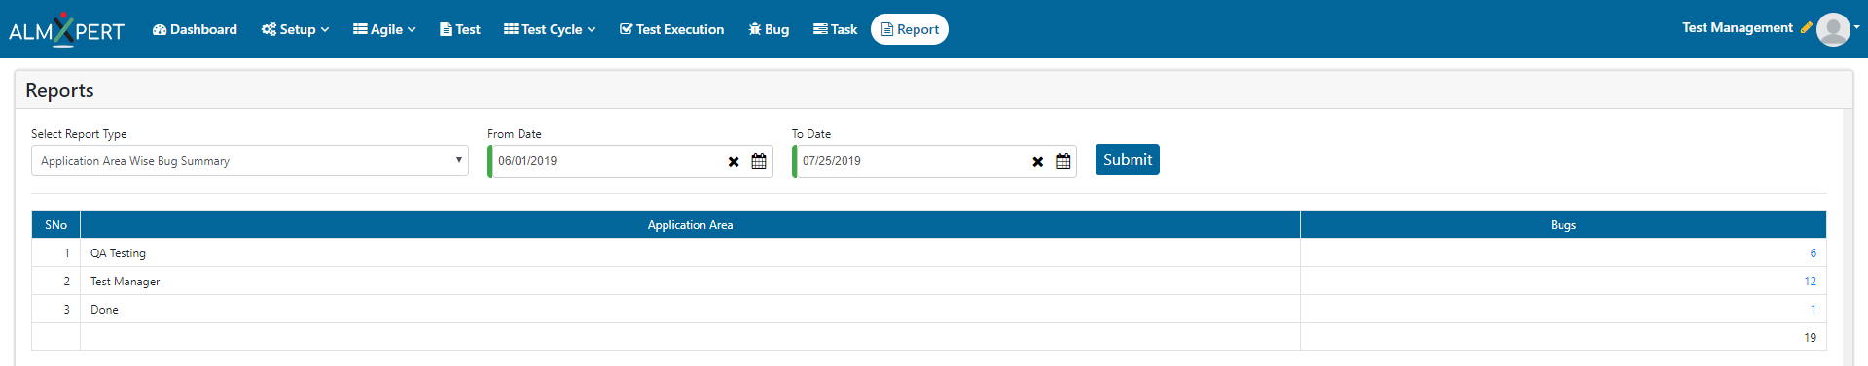Click the Reports heading
Image resolution: width=1868 pixels, height=366 pixels.
(x=60, y=90)
